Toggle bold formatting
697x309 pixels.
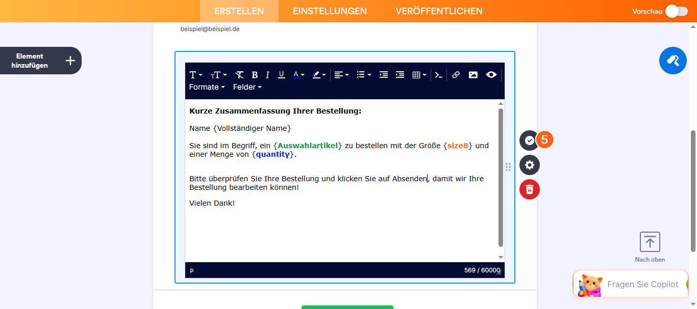click(x=255, y=75)
